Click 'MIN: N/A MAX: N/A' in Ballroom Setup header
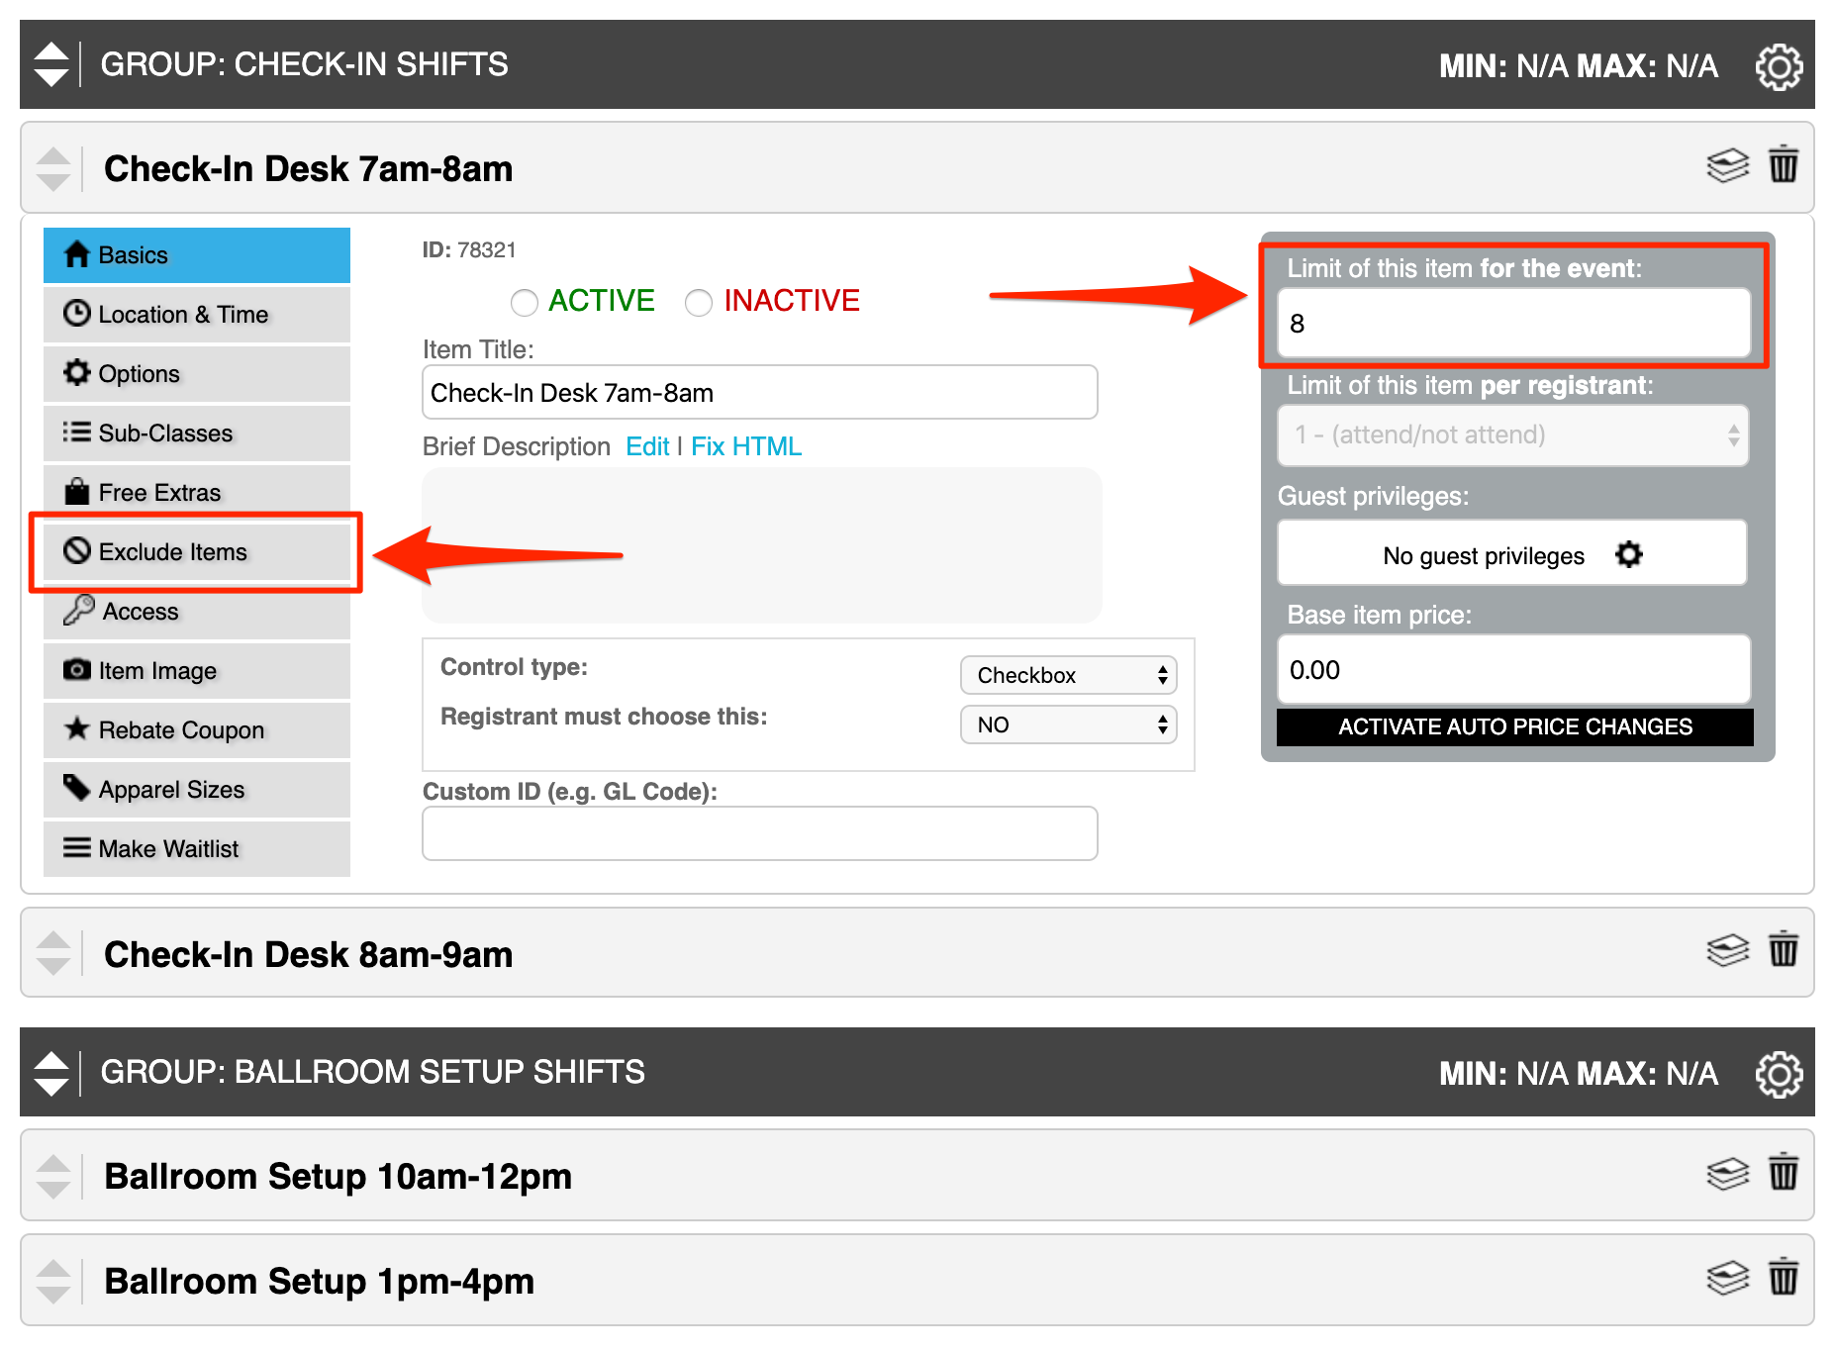The width and height of the screenshot is (1835, 1352). [x=1579, y=1074]
